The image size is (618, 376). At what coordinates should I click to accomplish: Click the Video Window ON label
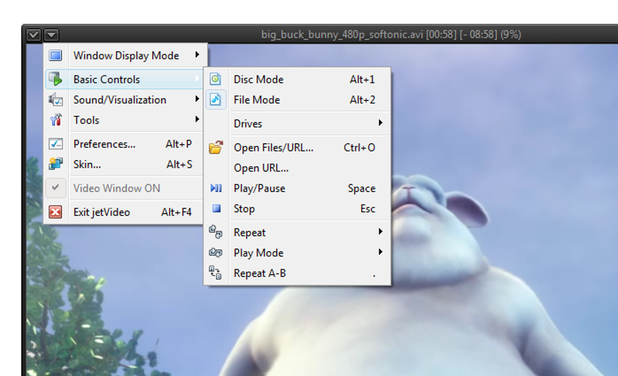click(x=117, y=188)
